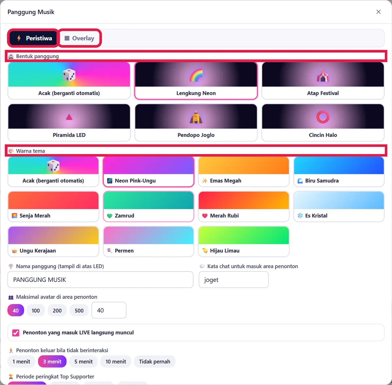Click the Acak (berganti otomatis) stage label
Screen dimensions: 392x385
(x=69, y=93)
